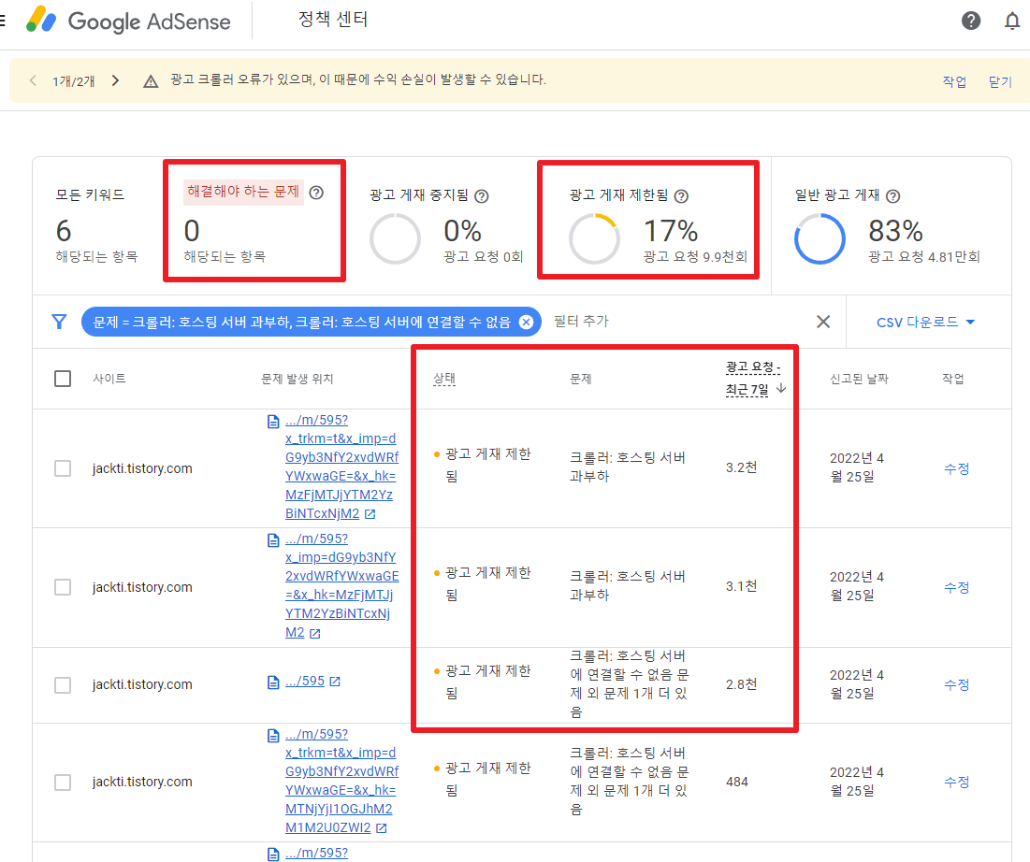Go to previous alert with left chevron

pyautogui.click(x=33, y=80)
